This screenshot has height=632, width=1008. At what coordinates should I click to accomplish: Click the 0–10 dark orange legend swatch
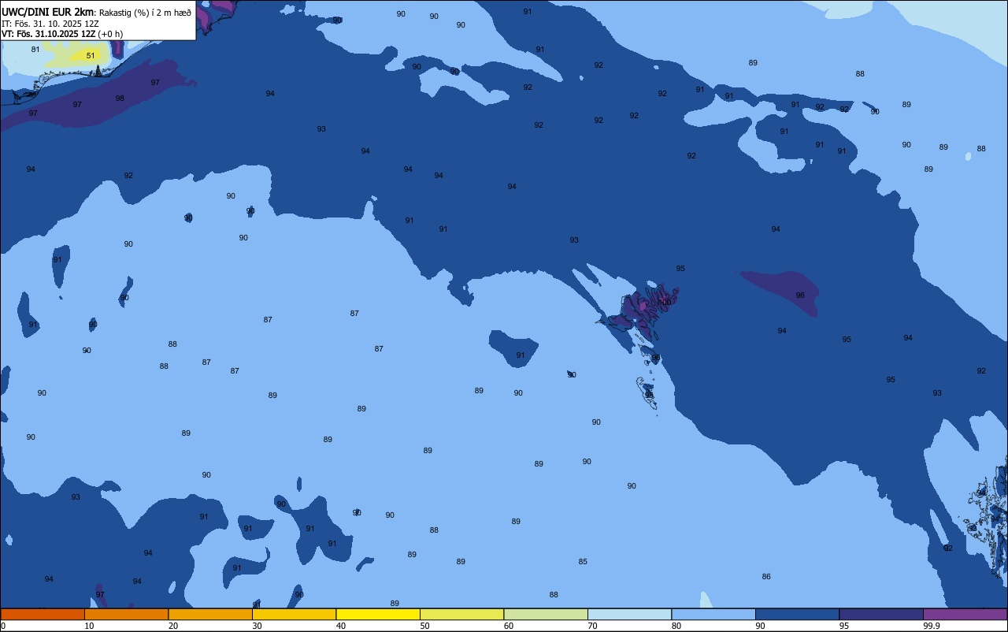[x=43, y=614]
